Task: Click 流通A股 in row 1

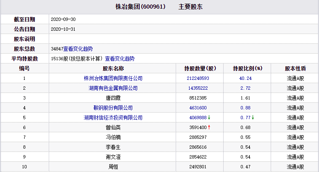Action: [x=295, y=78]
